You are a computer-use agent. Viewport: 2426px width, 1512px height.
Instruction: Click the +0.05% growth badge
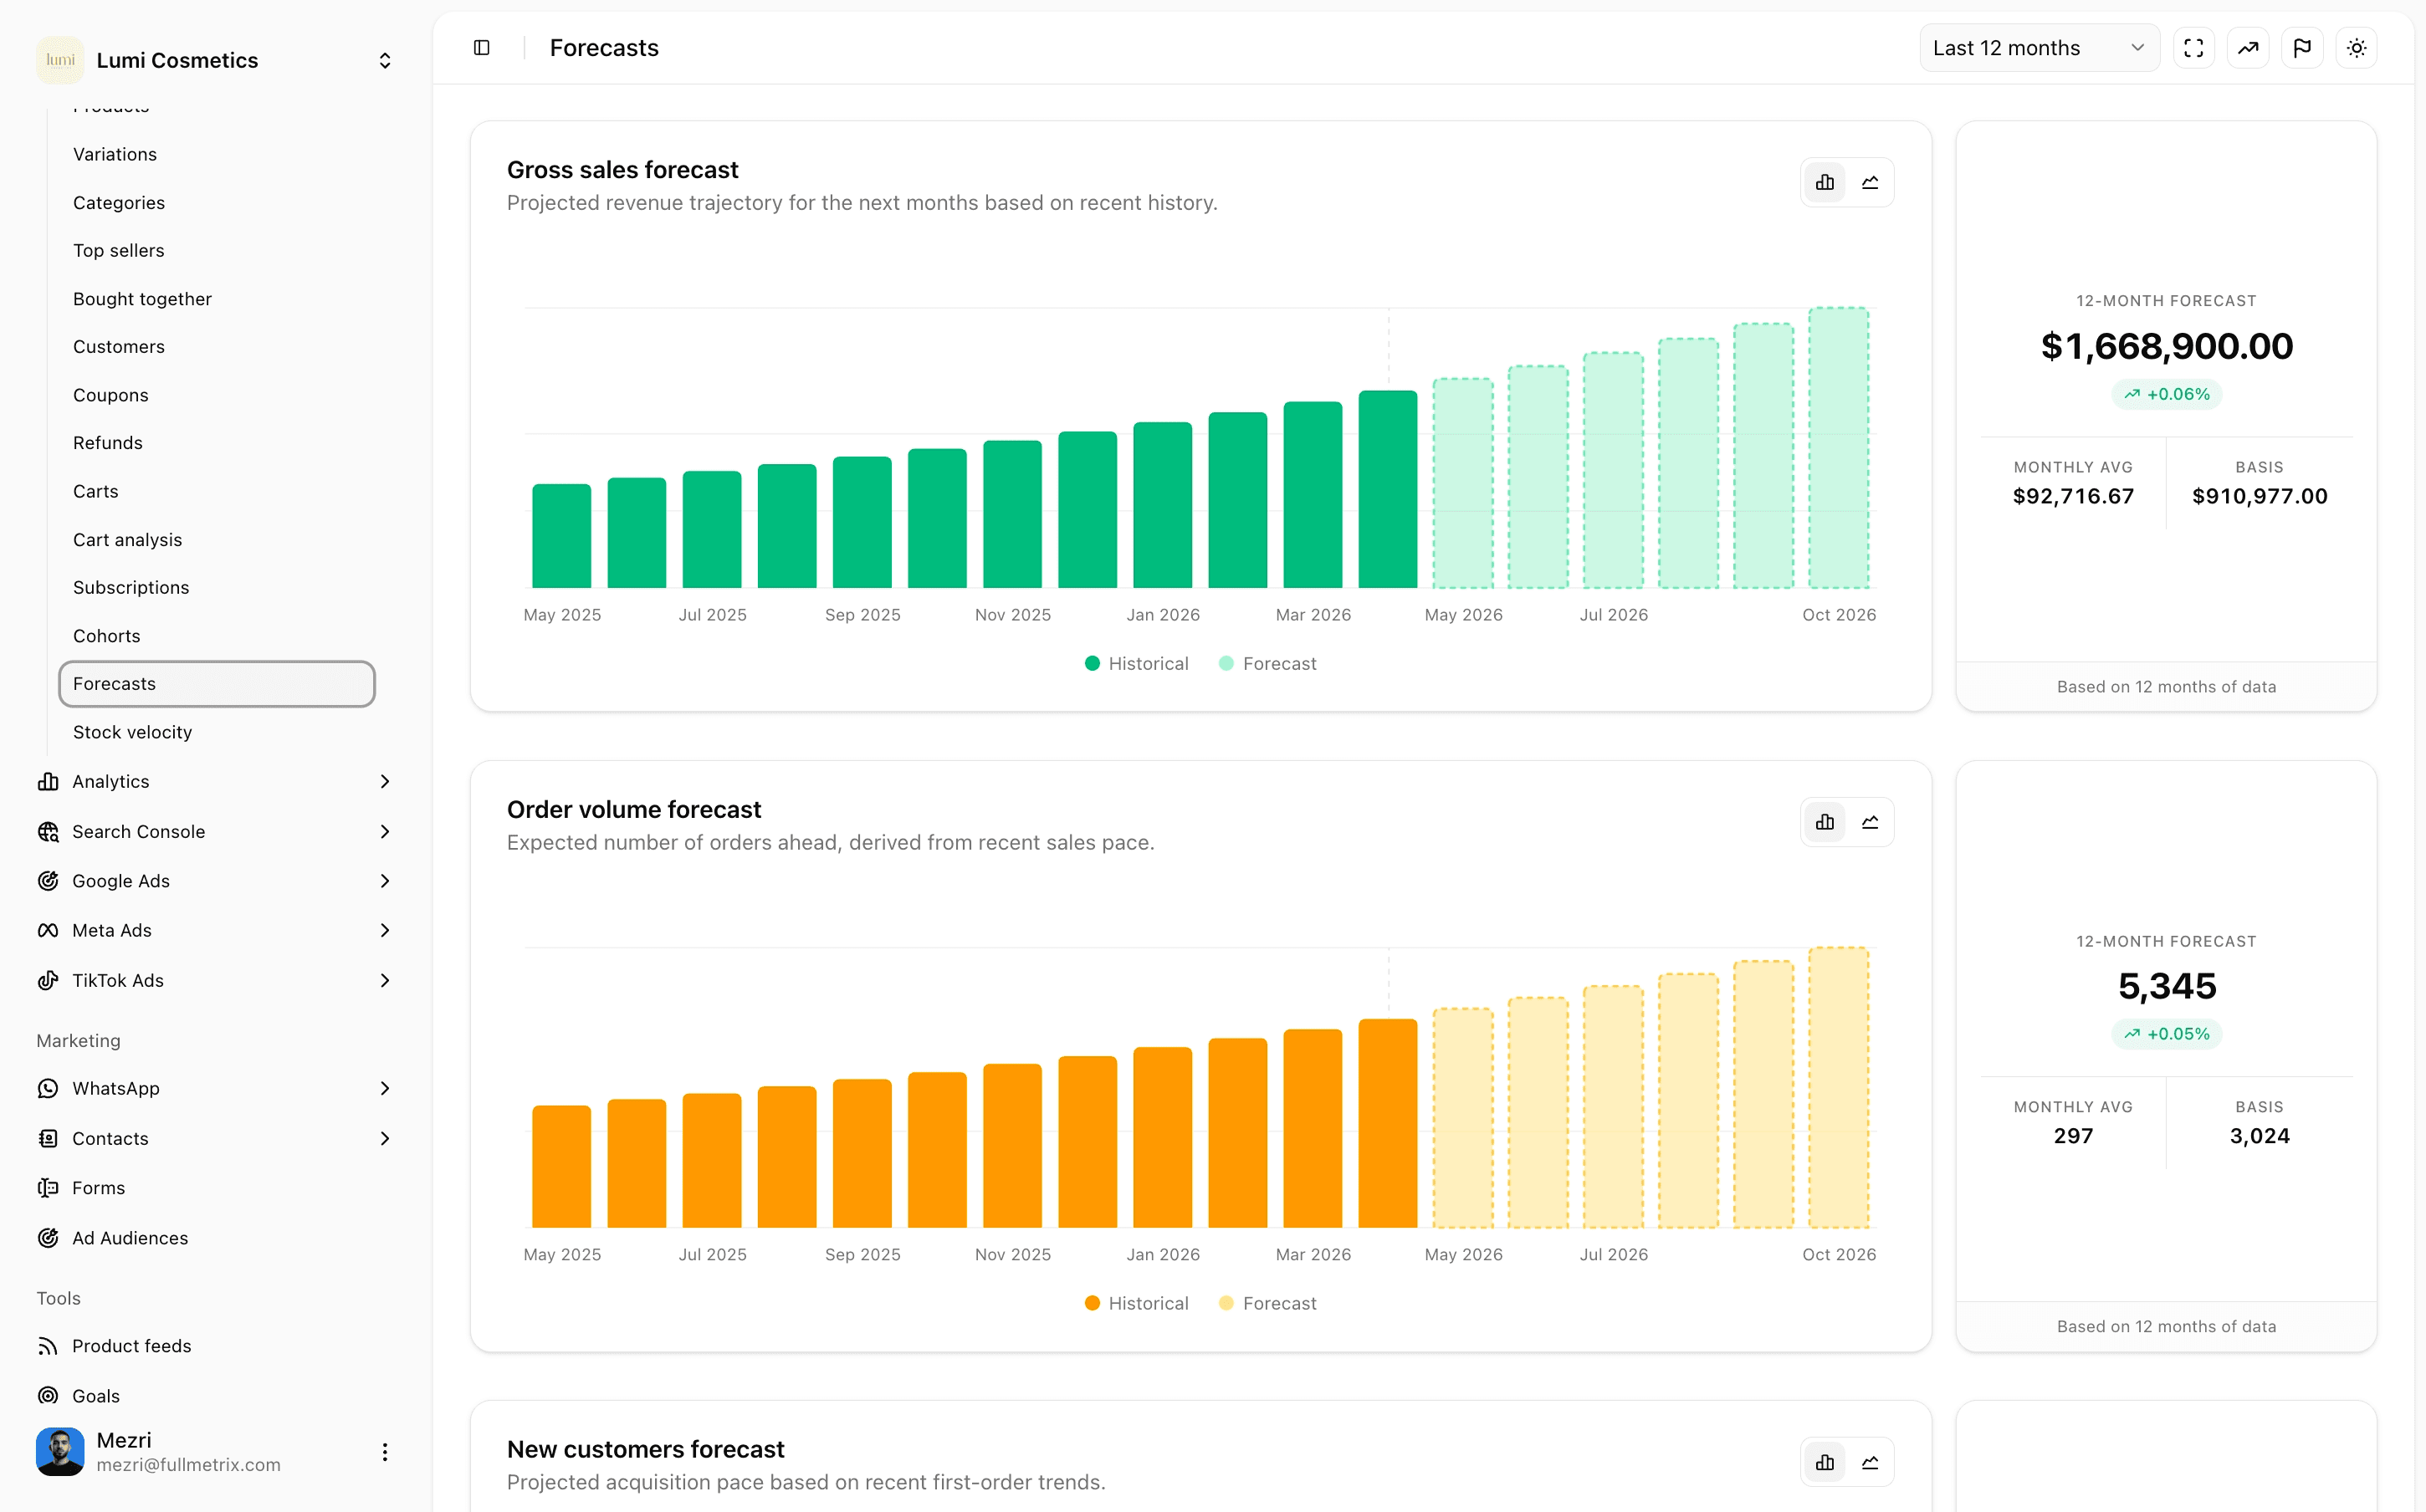tap(2166, 1034)
